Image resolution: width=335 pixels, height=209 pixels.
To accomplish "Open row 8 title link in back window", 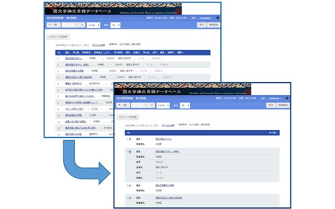I will (82, 102).
